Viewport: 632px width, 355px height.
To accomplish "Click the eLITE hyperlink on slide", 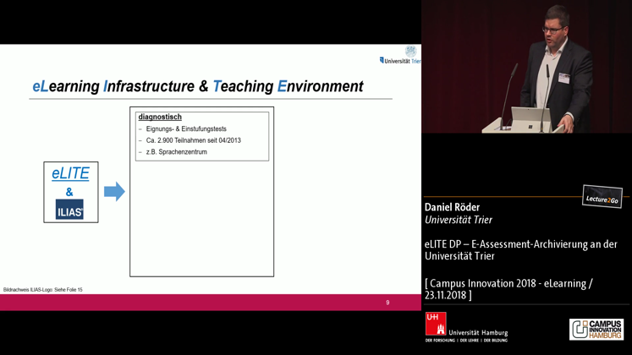I will (x=70, y=173).
